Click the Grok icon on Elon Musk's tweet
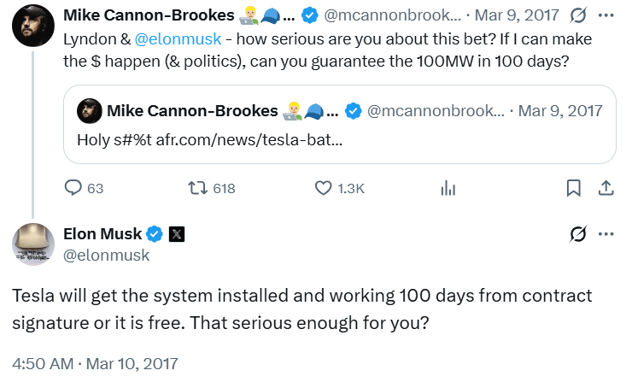The image size is (632, 388). point(577,233)
